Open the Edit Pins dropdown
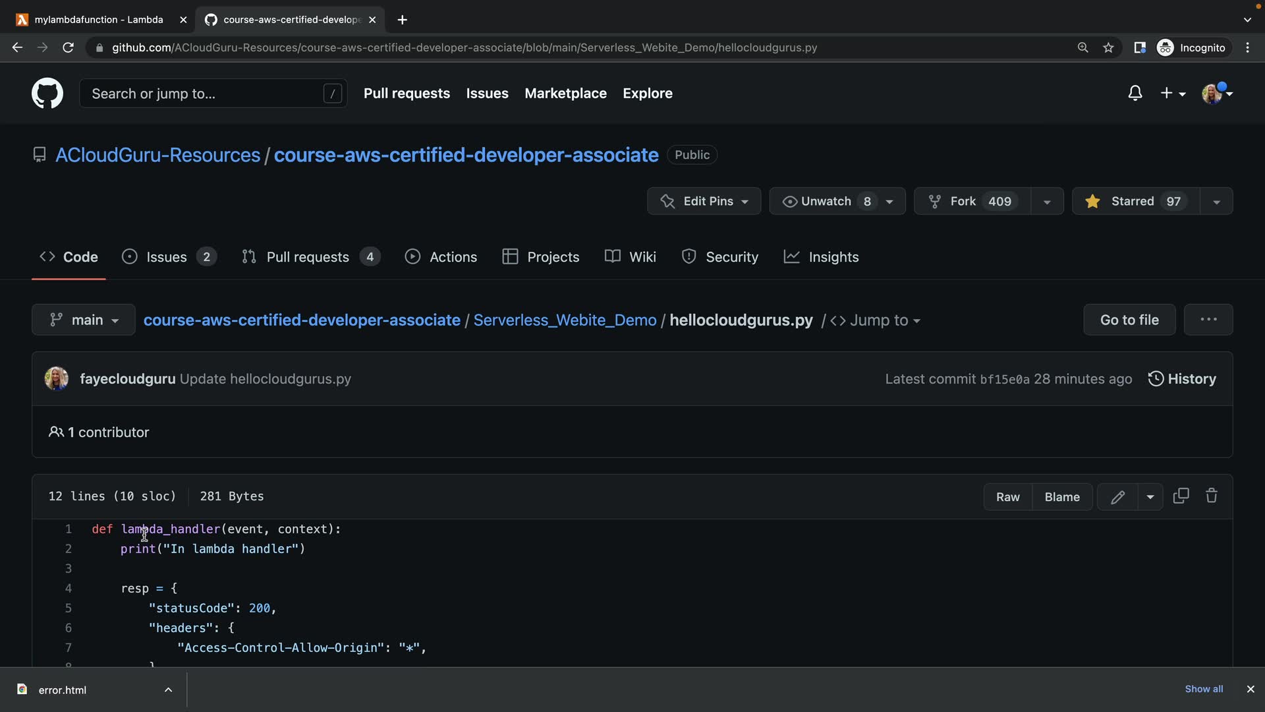Viewport: 1265px width, 712px height. click(x=704, y=201)
